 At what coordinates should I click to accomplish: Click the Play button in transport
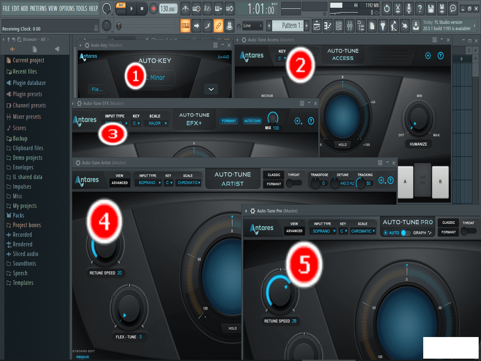(132, 8)
